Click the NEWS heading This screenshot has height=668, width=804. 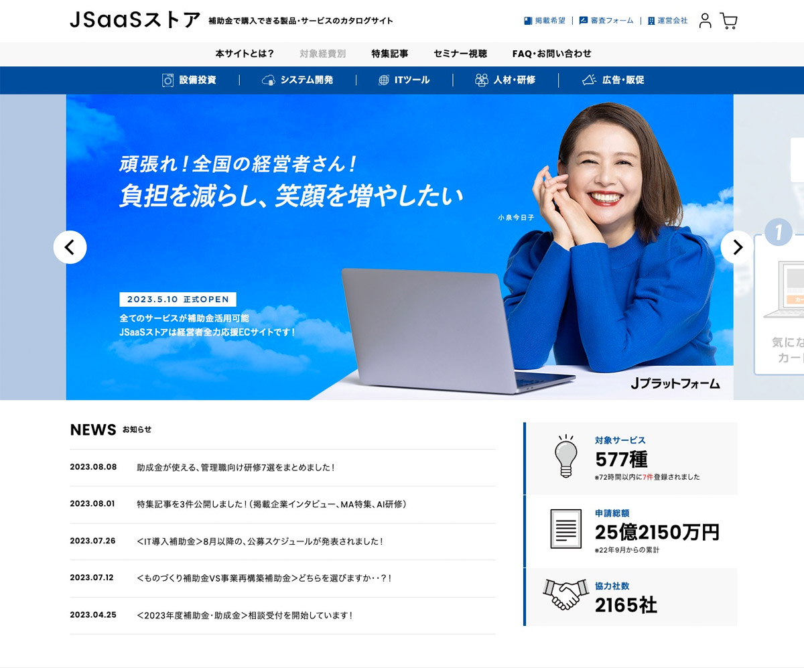93,430
